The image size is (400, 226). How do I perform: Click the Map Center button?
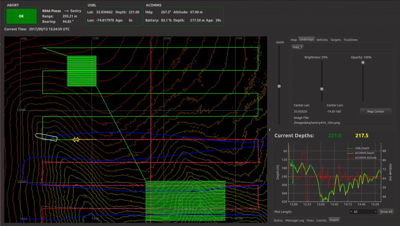tap(375, 111)
